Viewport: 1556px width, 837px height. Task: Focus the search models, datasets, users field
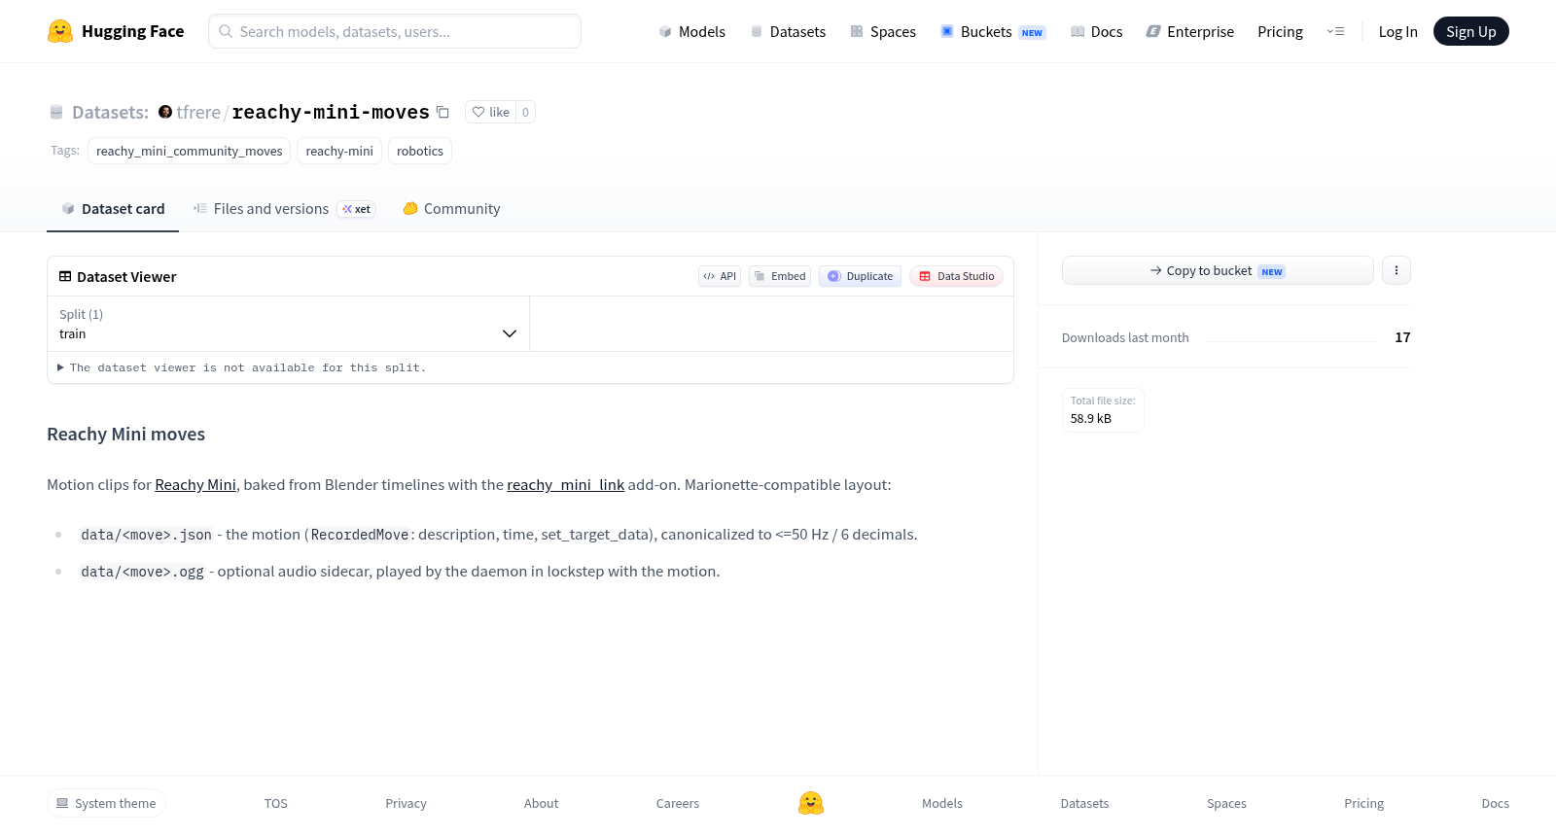point(395,31)
